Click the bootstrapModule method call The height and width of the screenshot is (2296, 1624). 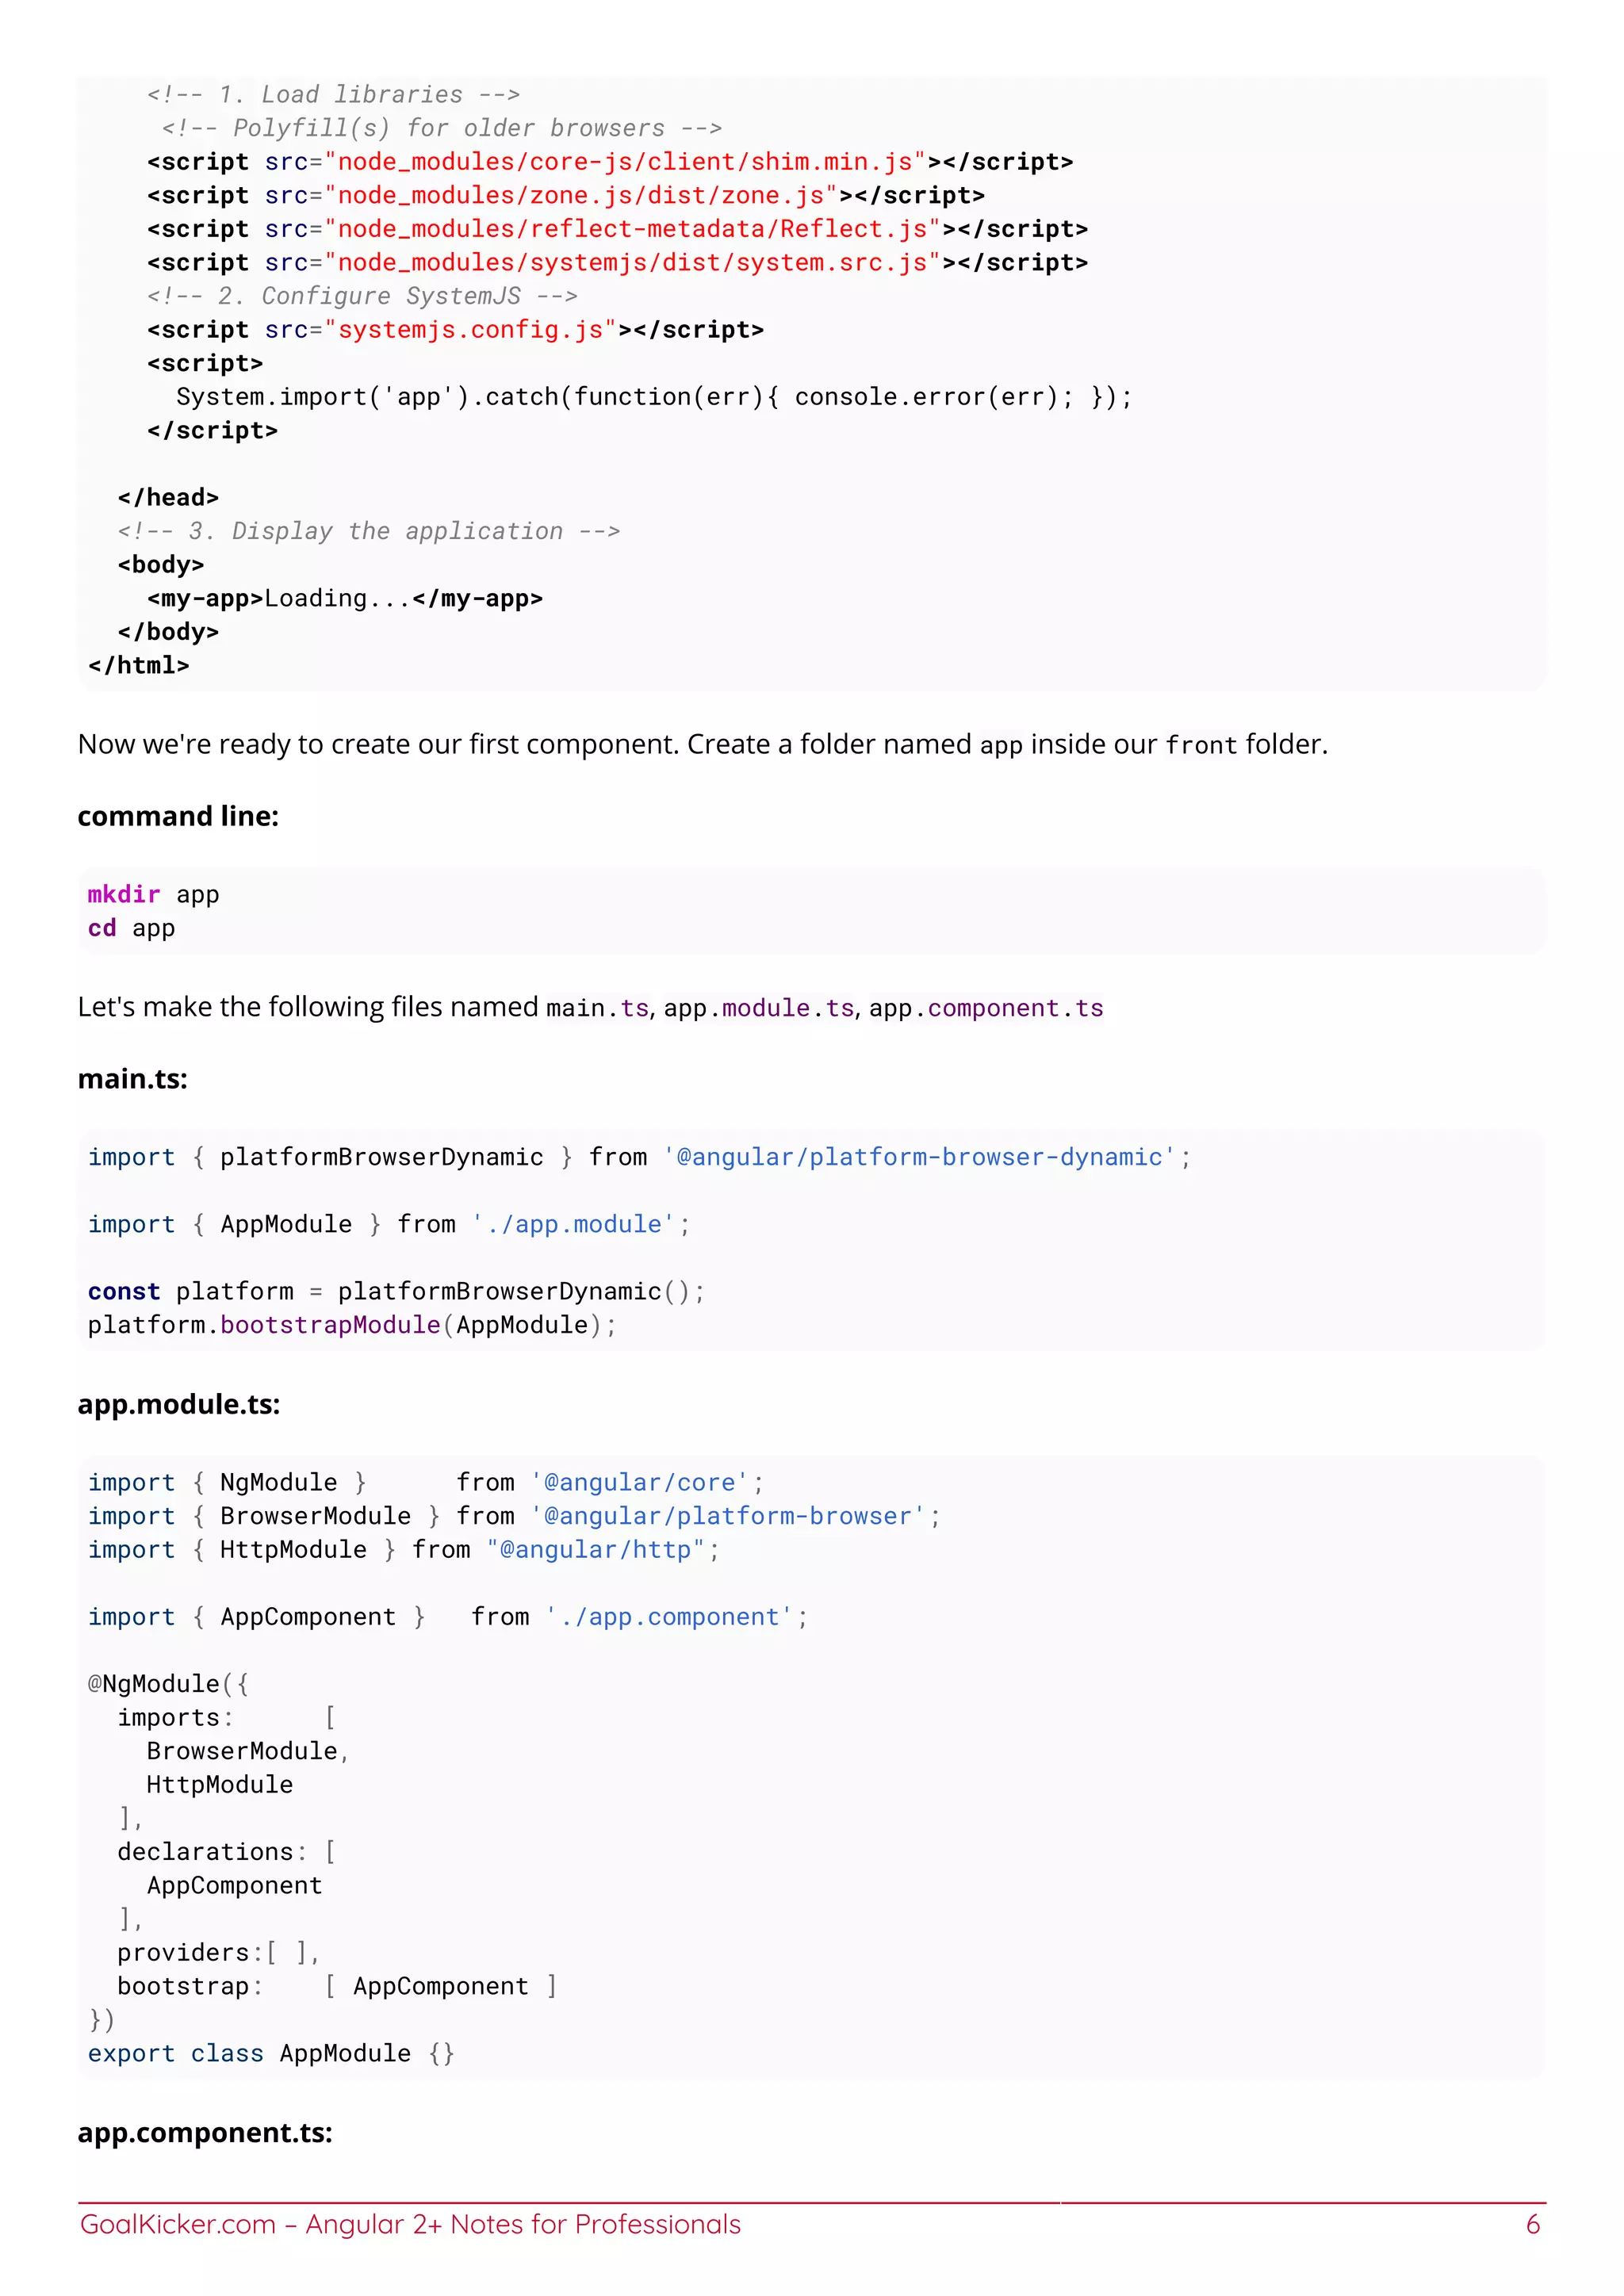pos(330,1325)
